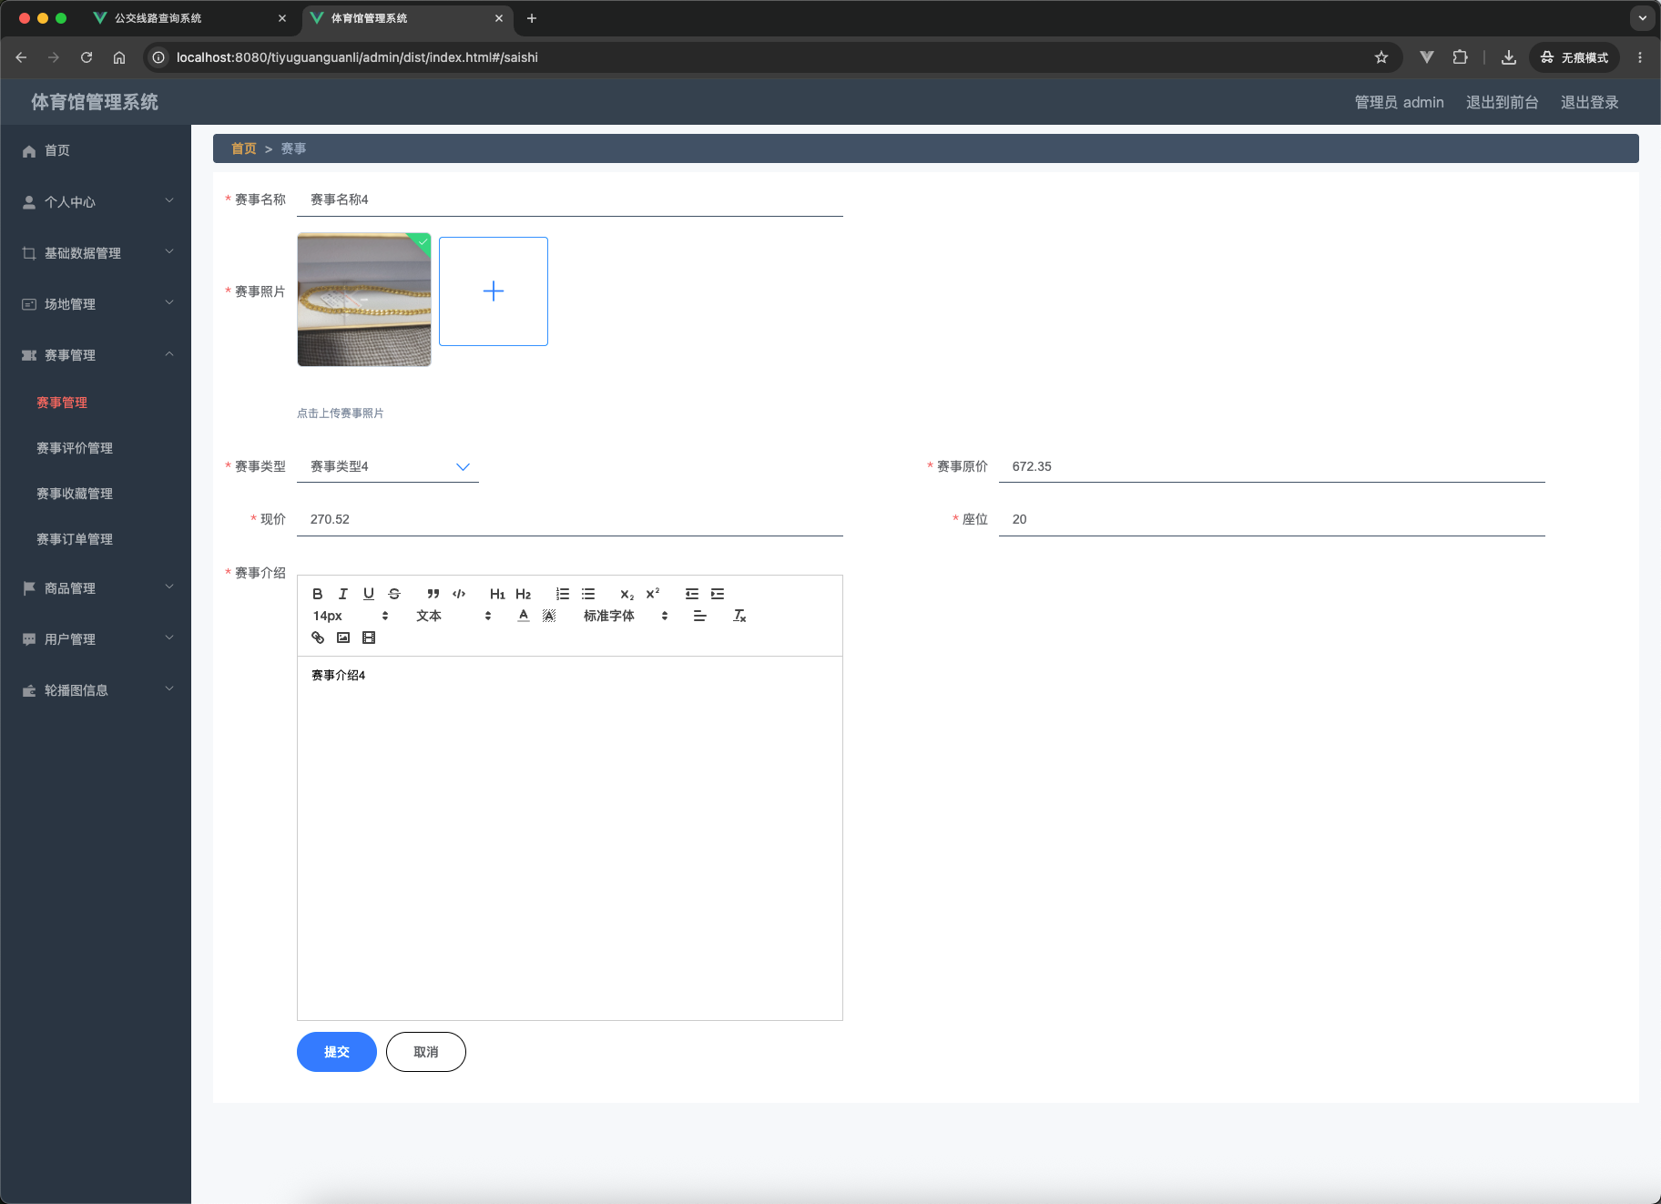This screenshot has width=1661, height=1204.
Task: Expand 商品管理 sidebar menu
Action: pyautogui.click(x=96, y=588)
